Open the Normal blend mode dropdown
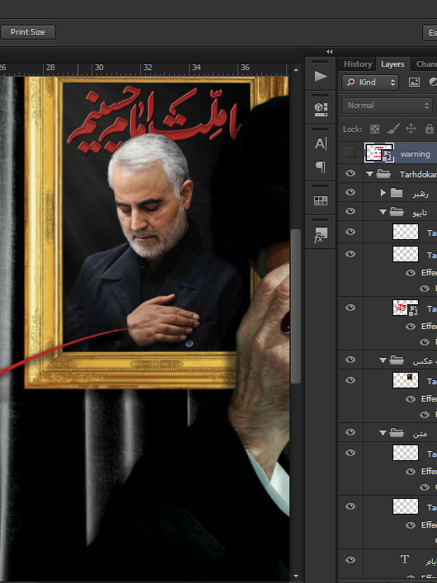The height and width of the screenshot is (583, 437). point(387,106)
